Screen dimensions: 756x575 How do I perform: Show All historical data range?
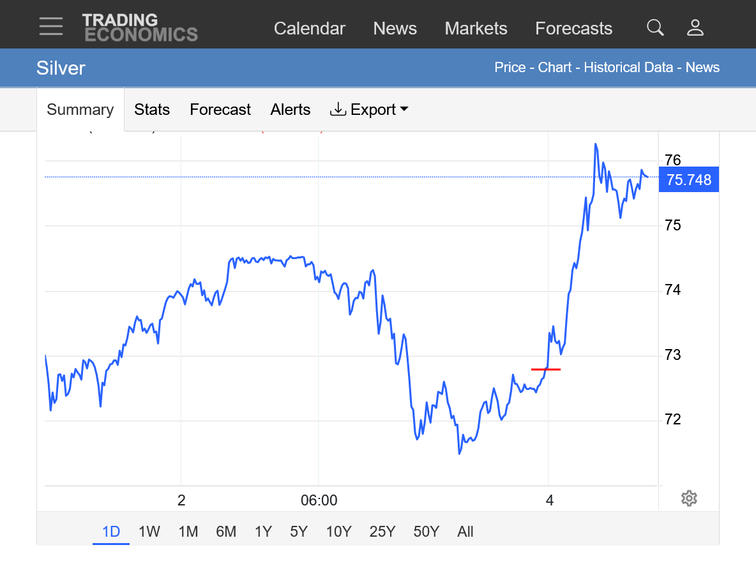click(x=465, y=532)
